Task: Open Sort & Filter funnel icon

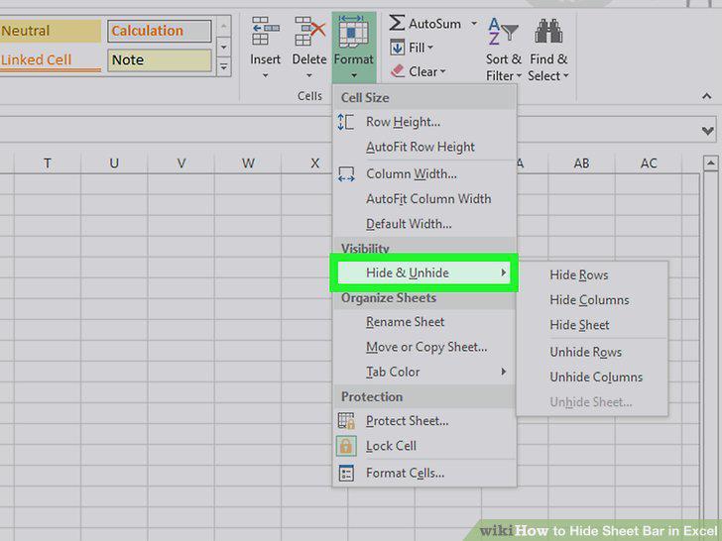Action: (503, 32)
